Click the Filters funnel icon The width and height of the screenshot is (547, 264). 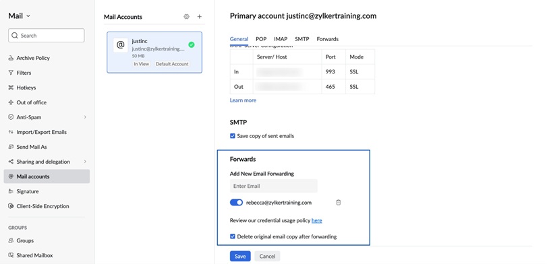pos(11,73)
